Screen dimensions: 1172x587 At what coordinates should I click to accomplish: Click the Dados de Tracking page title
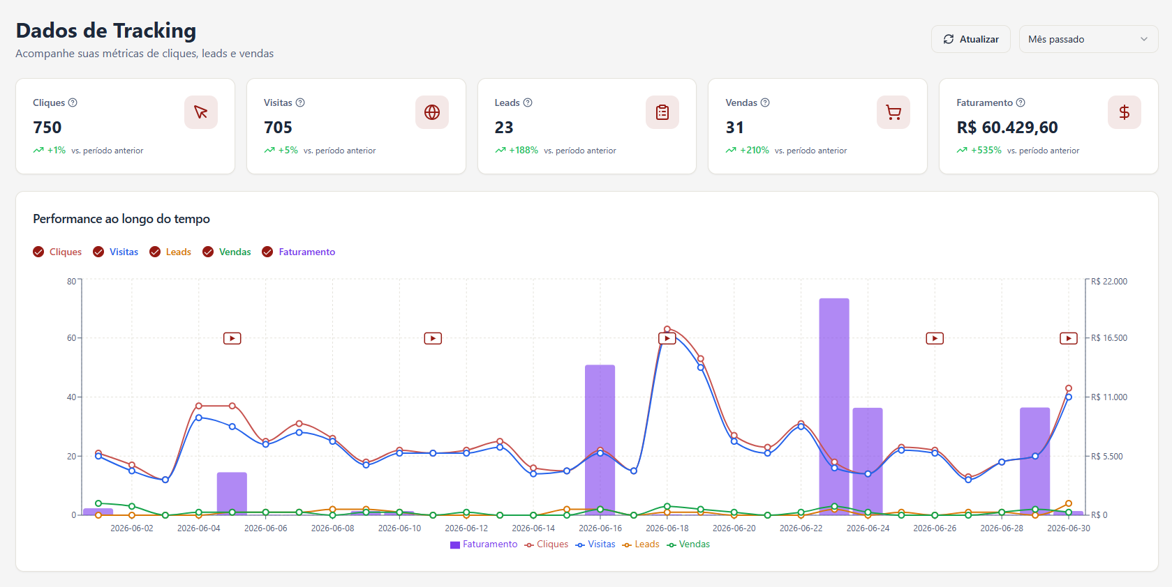pos(106,31)
